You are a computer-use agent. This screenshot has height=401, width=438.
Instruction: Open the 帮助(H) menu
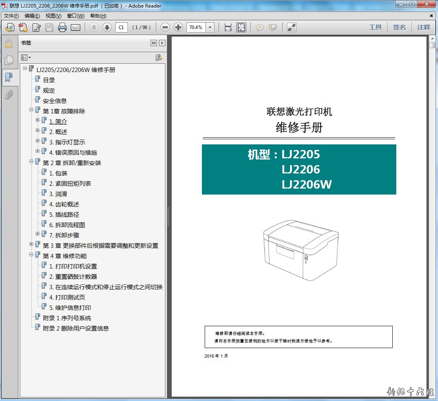tap(98, 16)
